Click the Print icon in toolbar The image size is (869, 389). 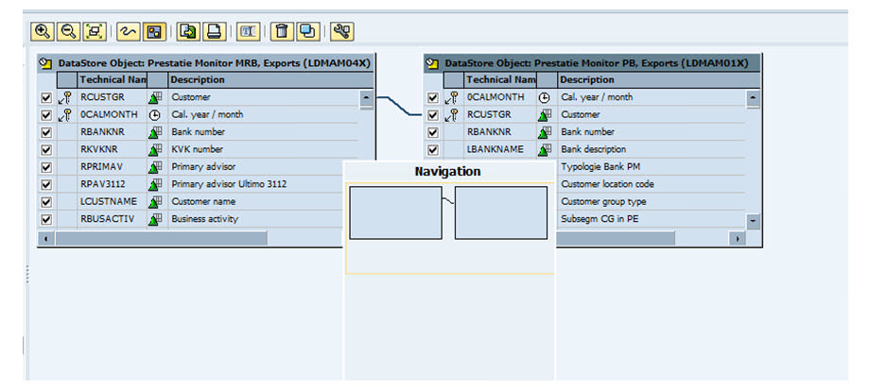point(214,31)
